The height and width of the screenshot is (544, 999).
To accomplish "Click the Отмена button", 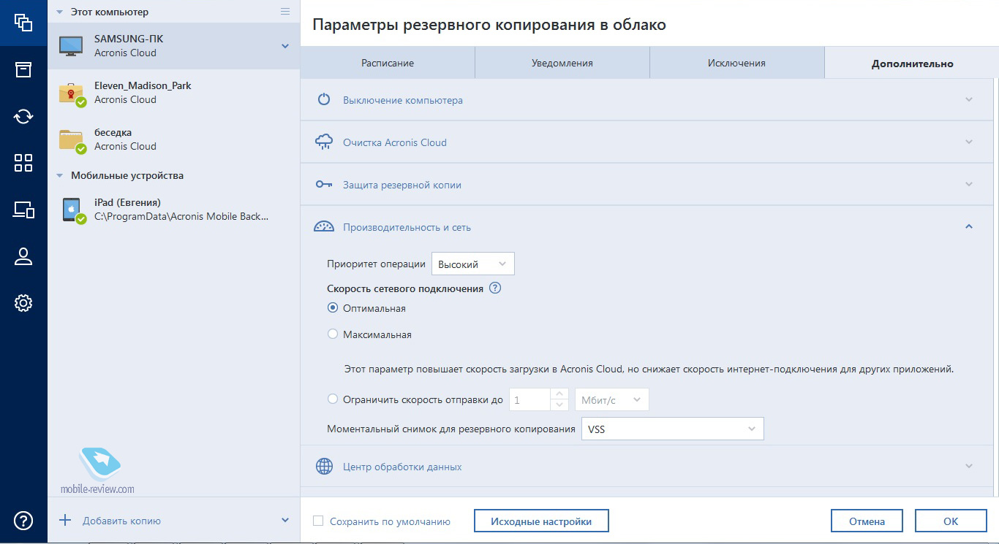I will (867, 521).
